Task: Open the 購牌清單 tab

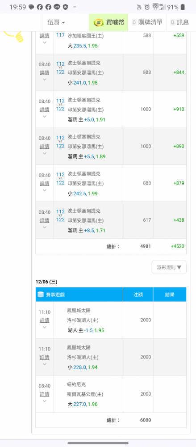Action: (147, 22)
